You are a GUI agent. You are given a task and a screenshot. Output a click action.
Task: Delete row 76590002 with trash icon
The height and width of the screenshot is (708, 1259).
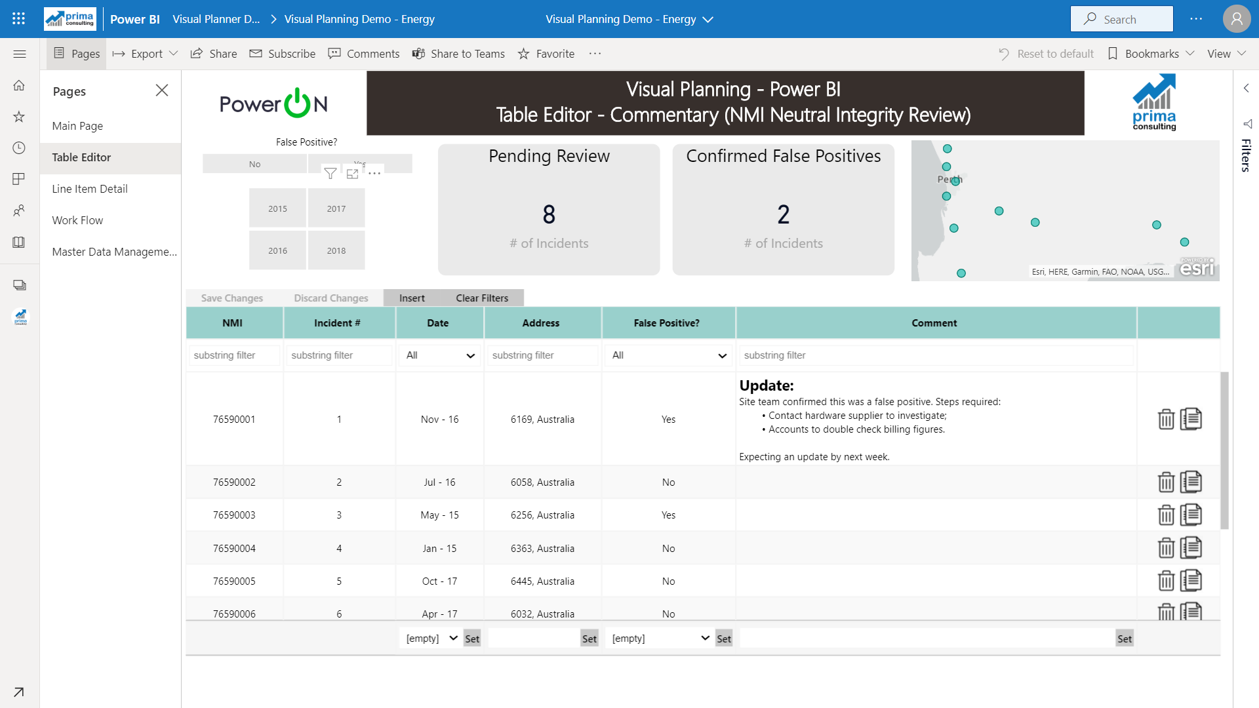1166,482
